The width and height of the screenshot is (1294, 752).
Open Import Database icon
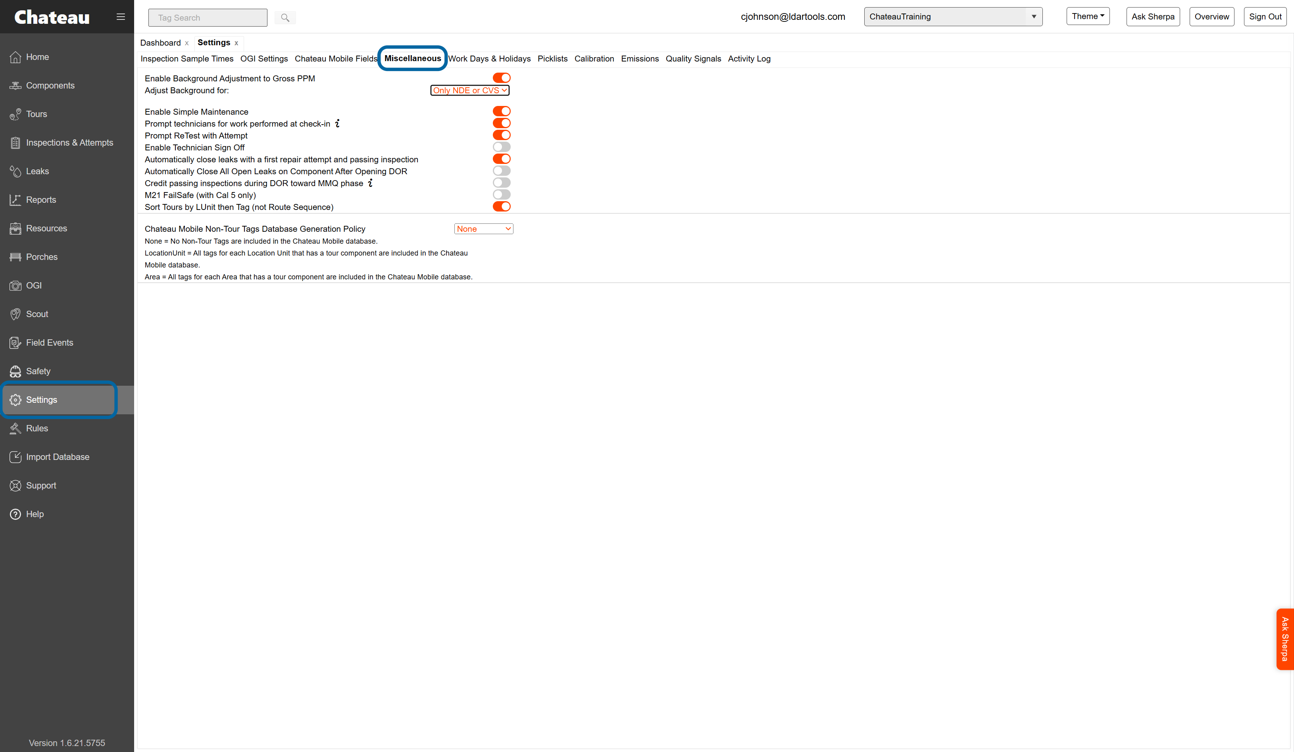click(15, 457)
